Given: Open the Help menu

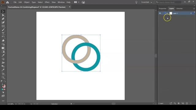Looking at the screenshot, I should [x=69, y=2].
